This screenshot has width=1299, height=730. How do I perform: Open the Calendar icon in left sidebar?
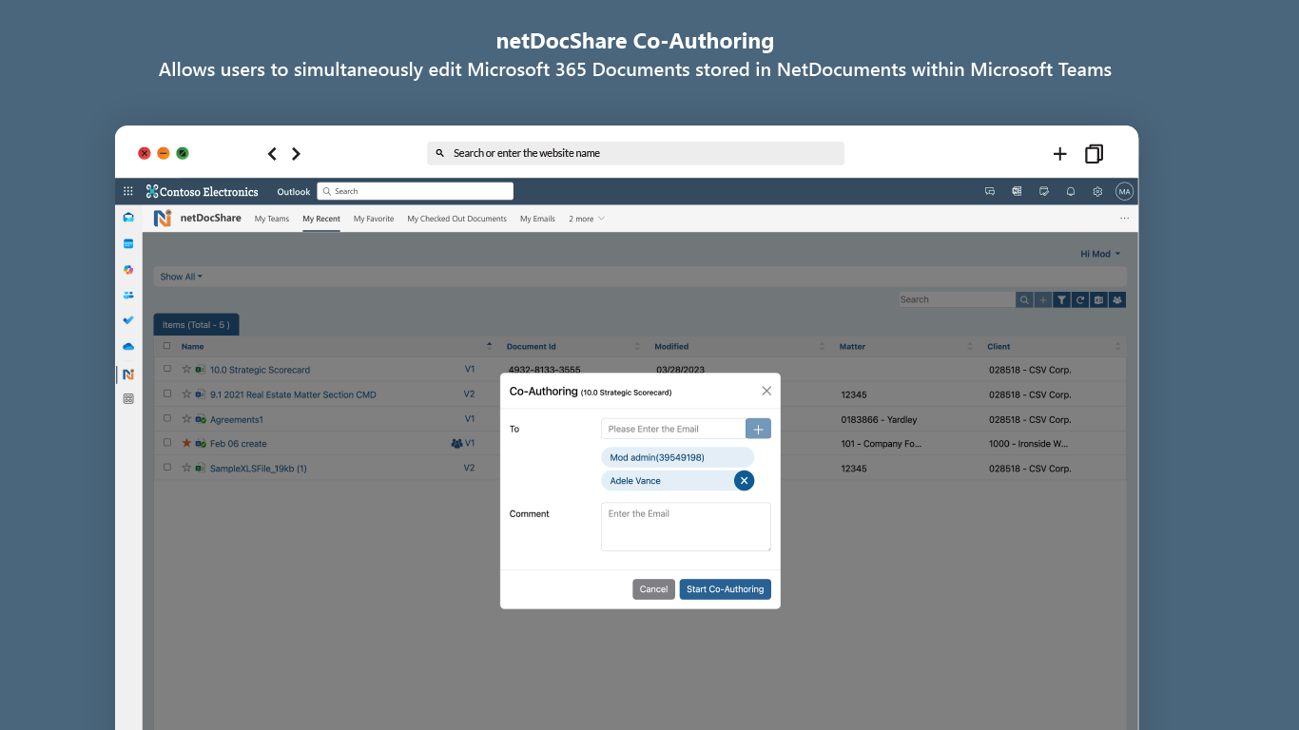128,243
